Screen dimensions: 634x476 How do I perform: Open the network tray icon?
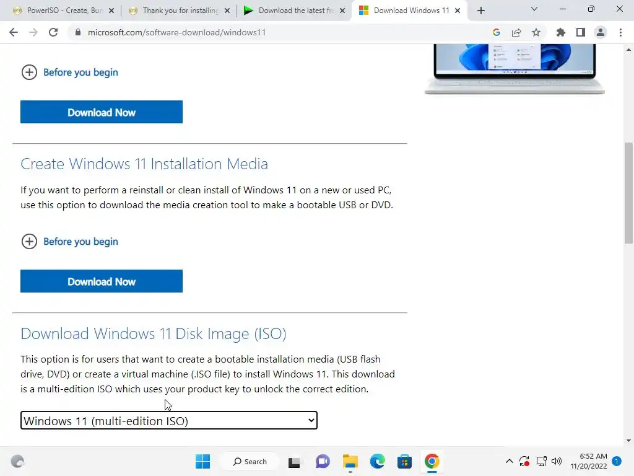[541, 461]
